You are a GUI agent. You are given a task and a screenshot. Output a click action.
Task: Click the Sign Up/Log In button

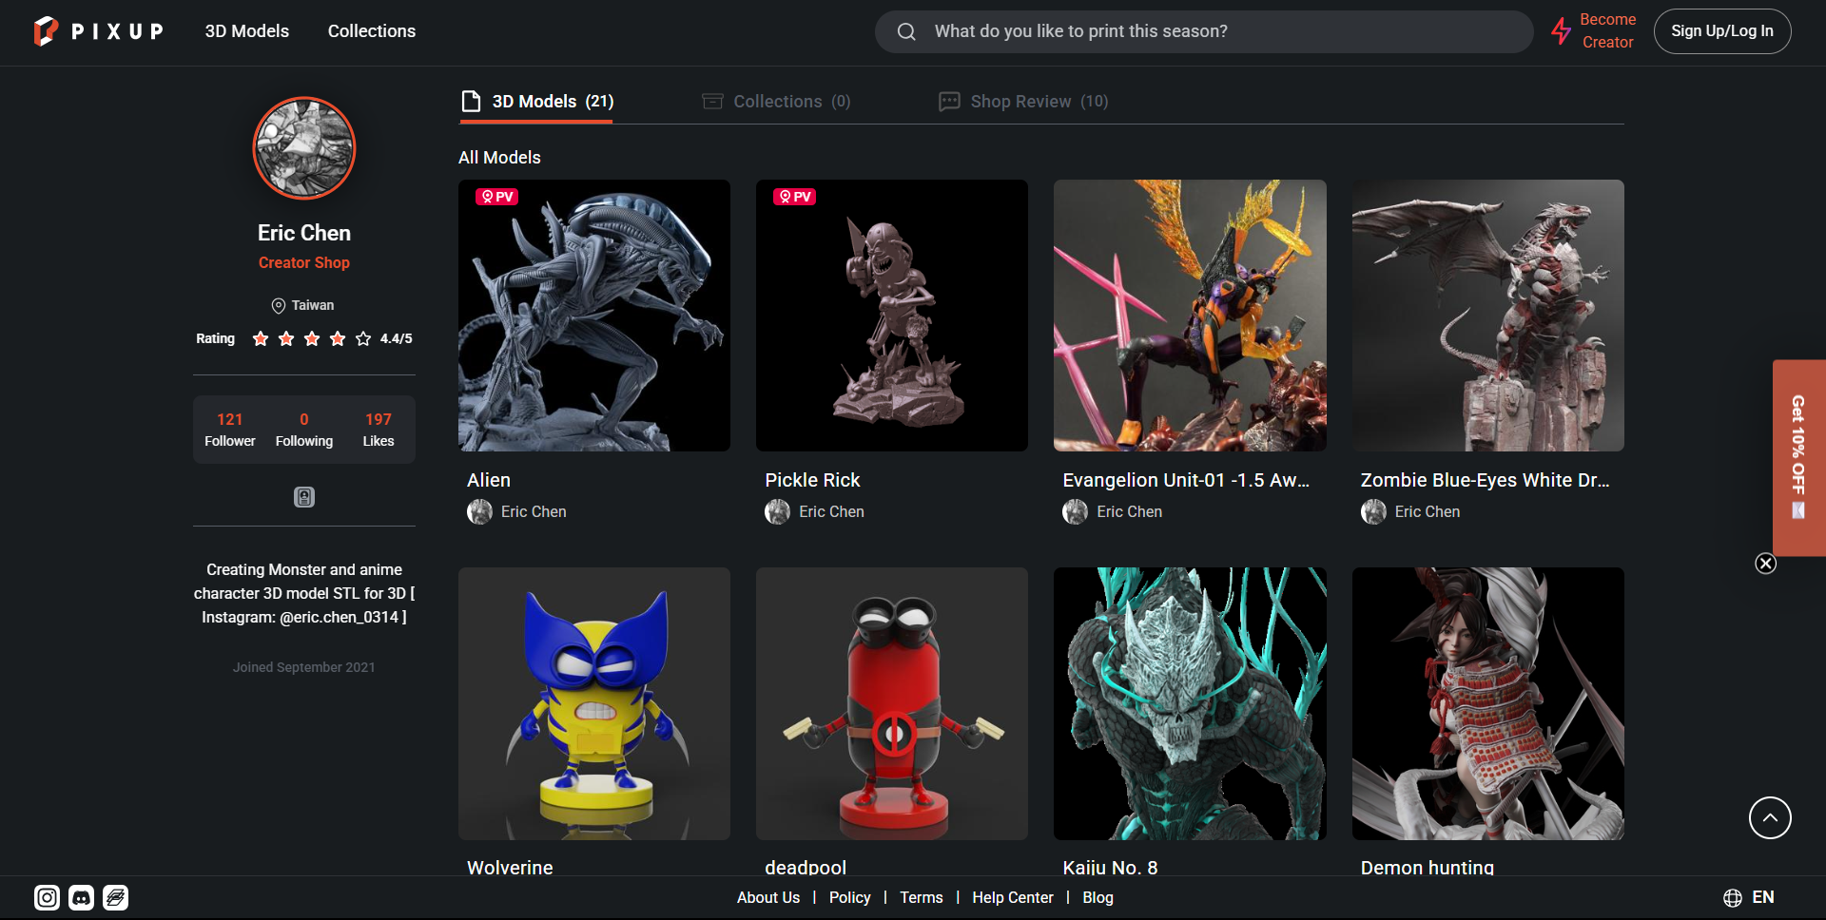pyautogui.click(x=1722, y=31)
